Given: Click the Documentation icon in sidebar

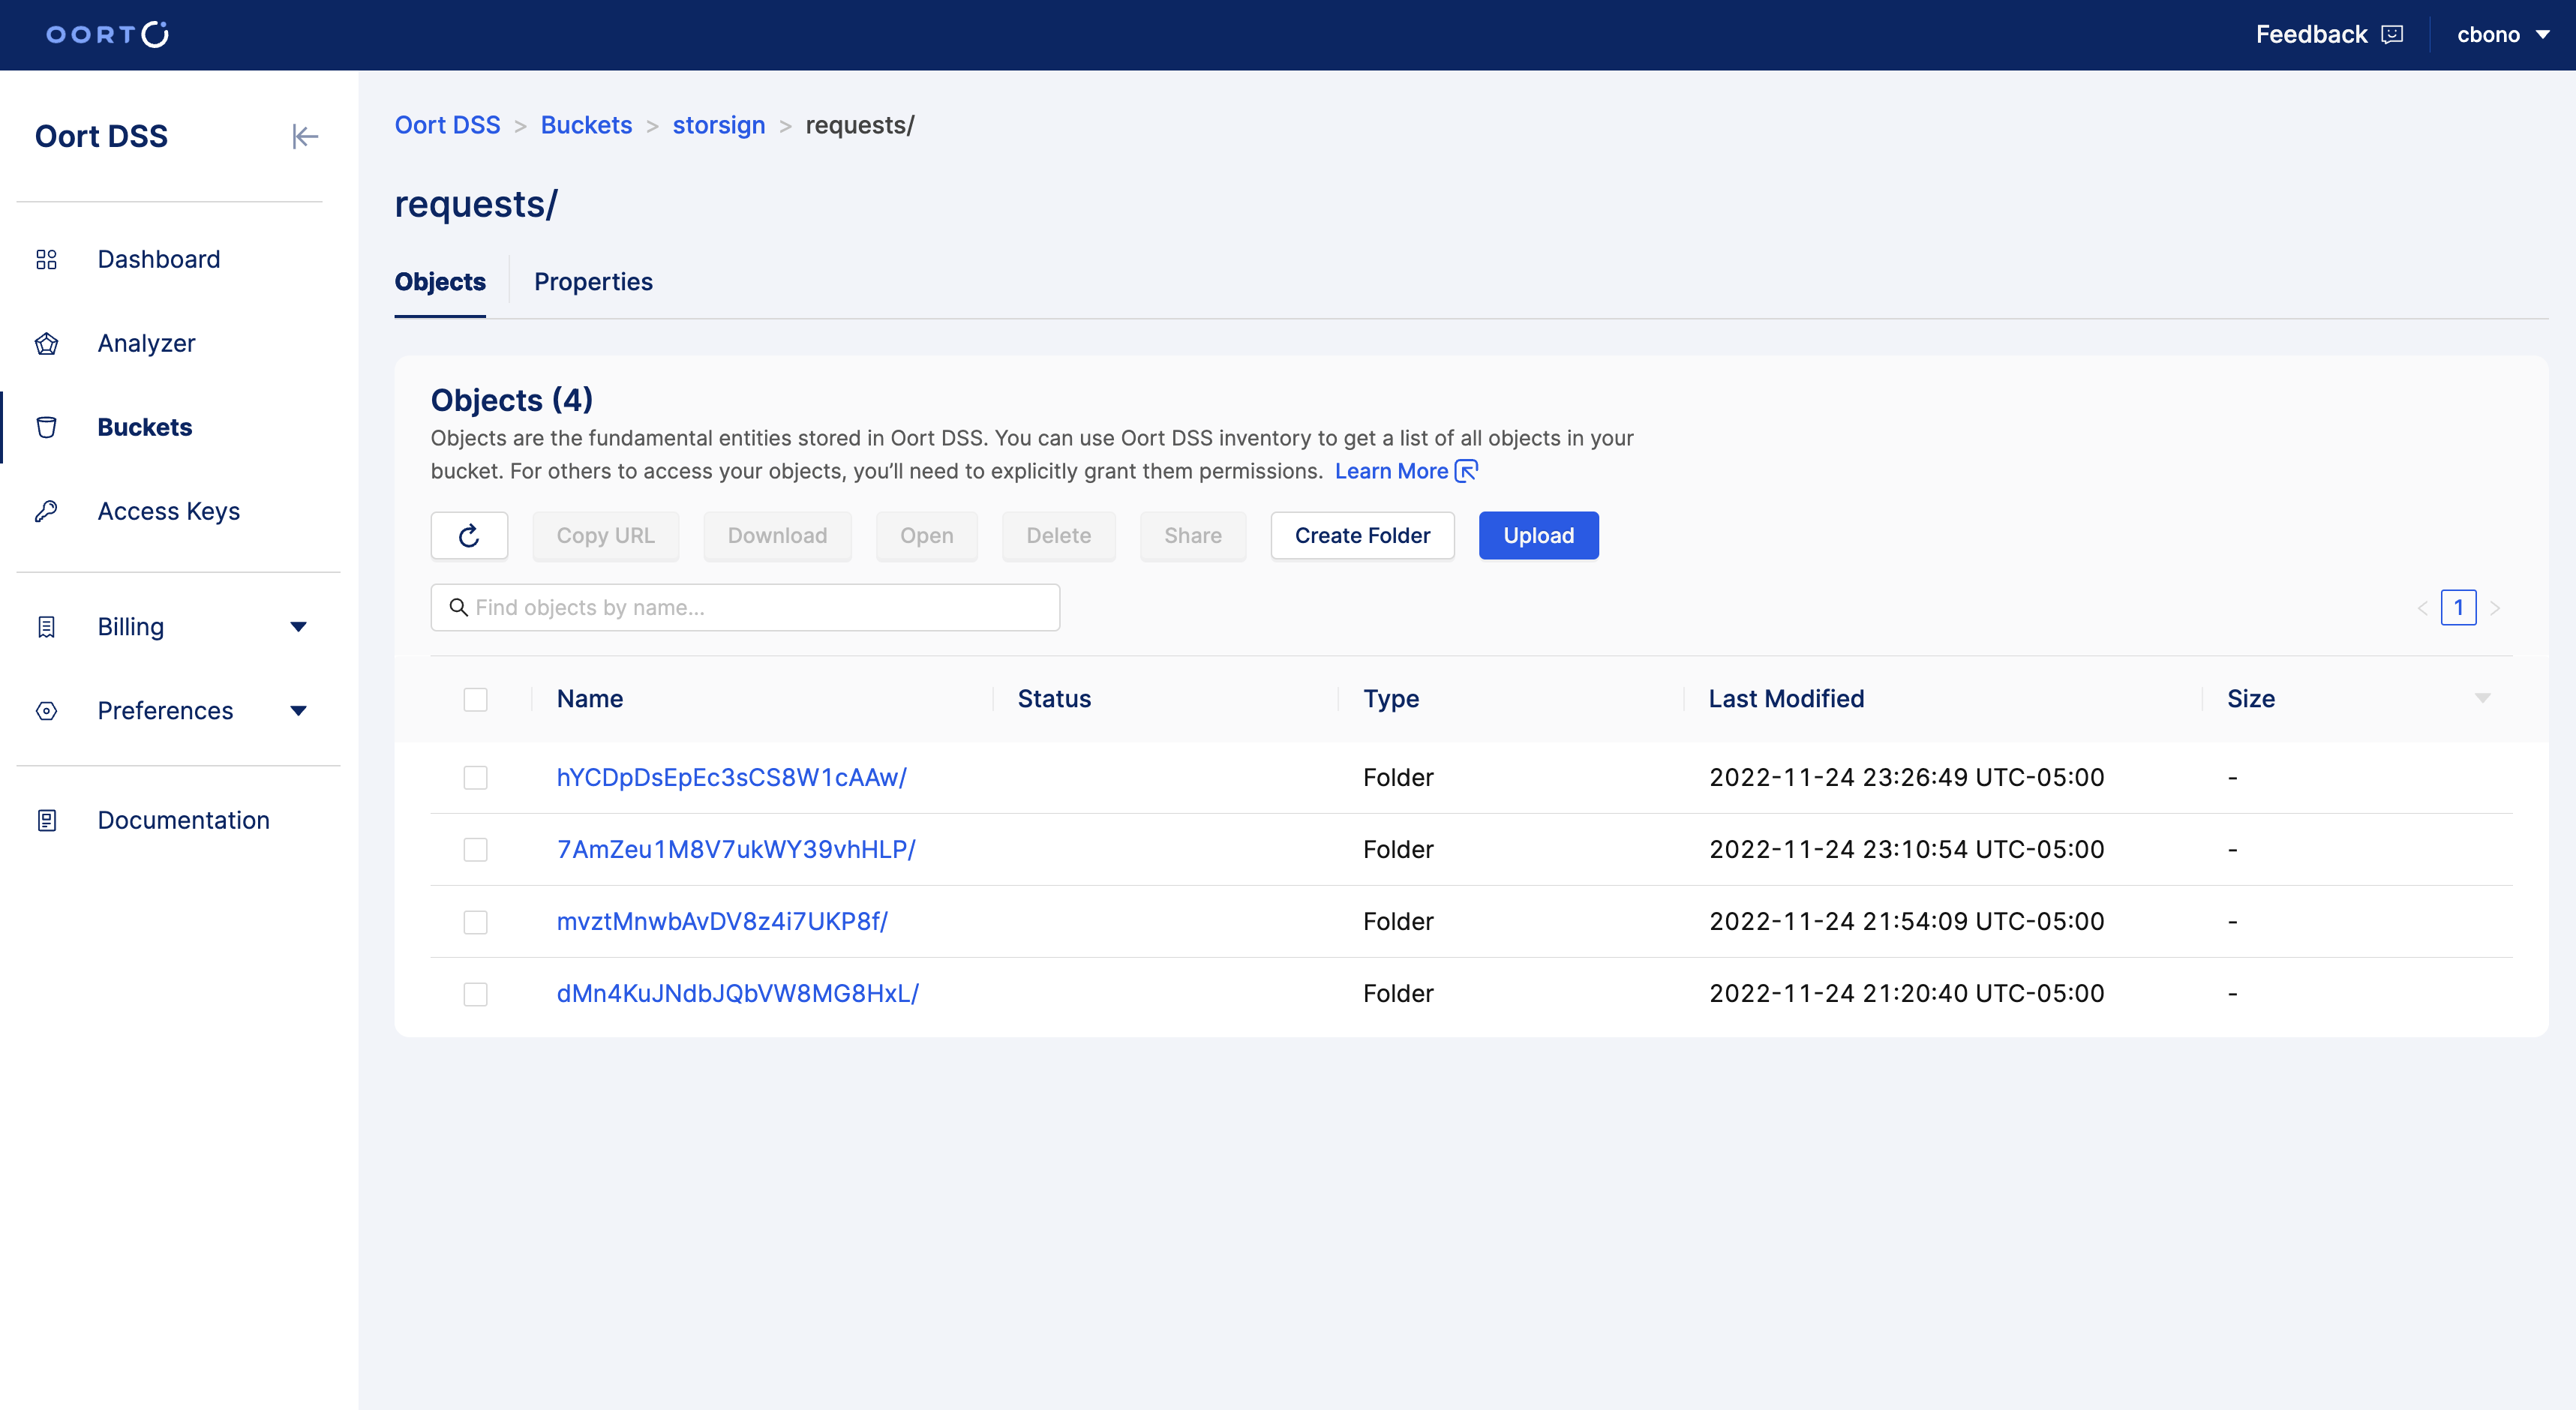Looking at the screenshot, I should (x=46, y=820).
